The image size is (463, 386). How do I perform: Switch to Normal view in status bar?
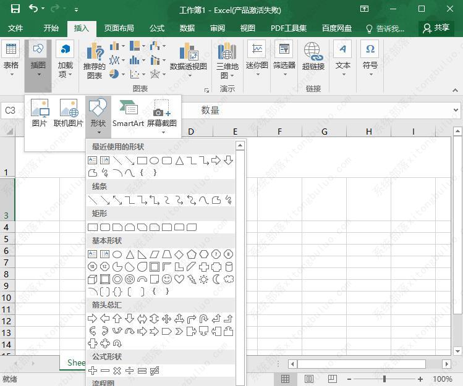pyautogui.click(x=285, y=379)
